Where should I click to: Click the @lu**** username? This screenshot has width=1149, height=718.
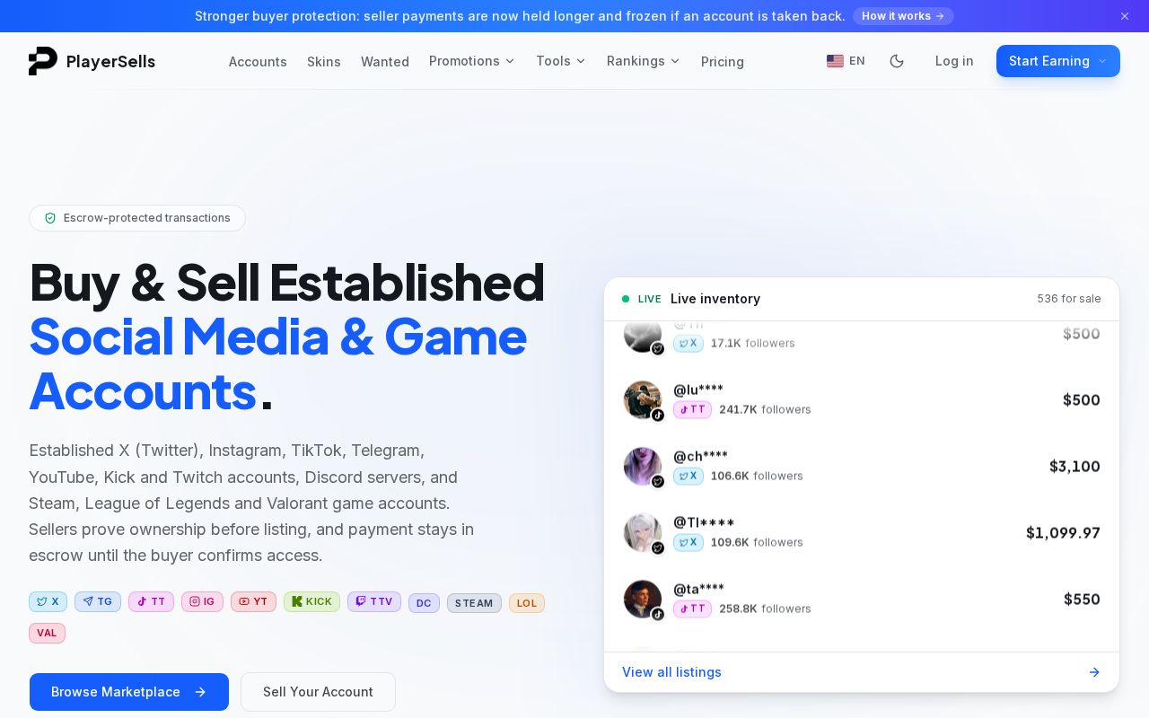[x=698, y=390]
